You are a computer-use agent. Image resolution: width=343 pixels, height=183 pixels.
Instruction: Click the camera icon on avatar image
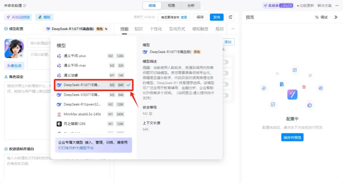(21, 56)
